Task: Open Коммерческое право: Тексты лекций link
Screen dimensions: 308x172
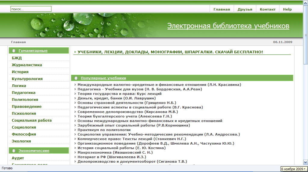Action: click(x=132, y=139)
